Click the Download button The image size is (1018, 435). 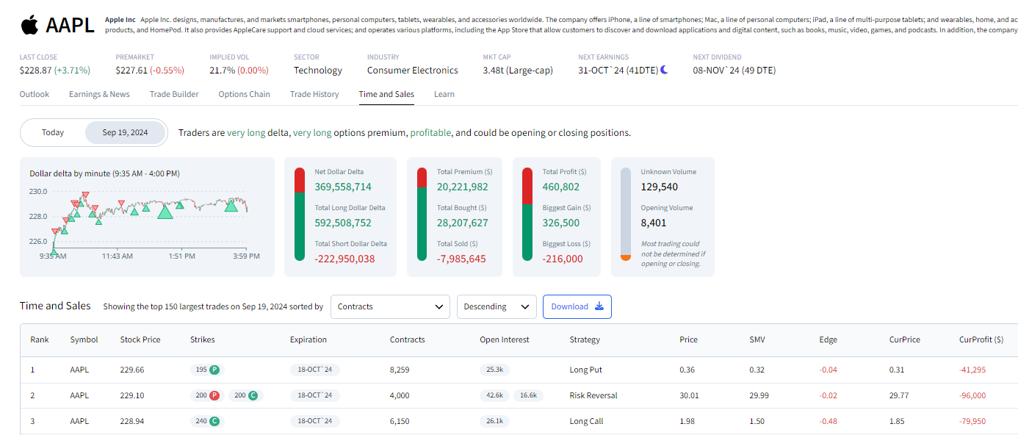coord(577,306)
